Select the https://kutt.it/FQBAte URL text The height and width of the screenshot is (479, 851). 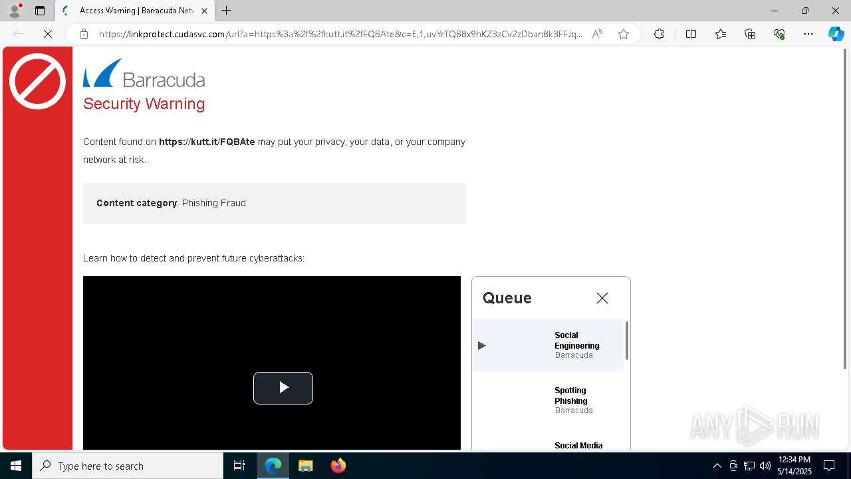pos(207,142)
